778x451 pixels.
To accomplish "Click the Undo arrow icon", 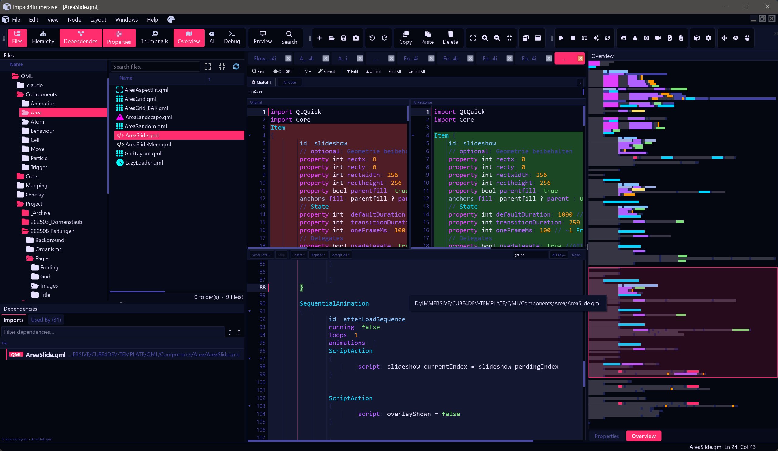I will [x=372, y=38].
